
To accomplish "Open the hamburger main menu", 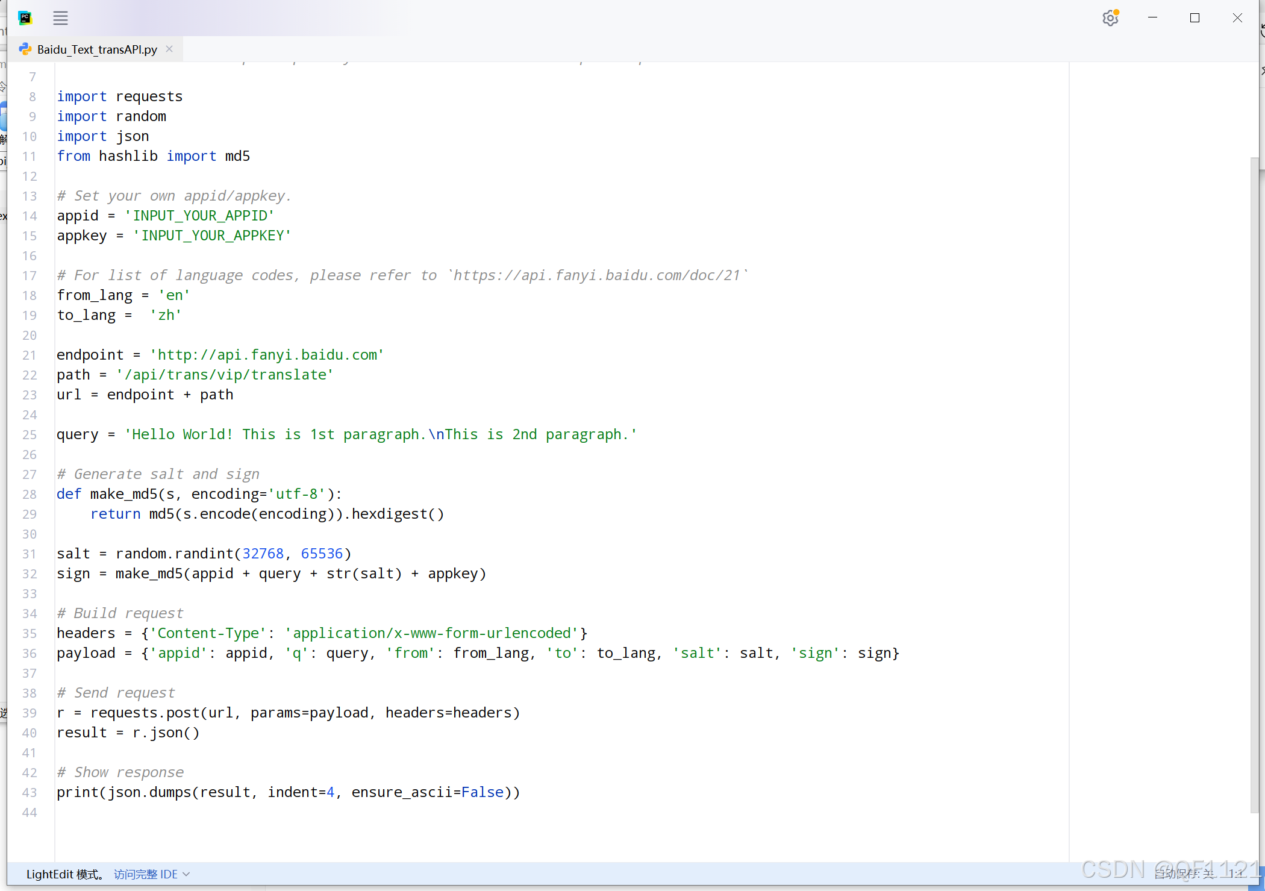I will click(x=60, y=18).
